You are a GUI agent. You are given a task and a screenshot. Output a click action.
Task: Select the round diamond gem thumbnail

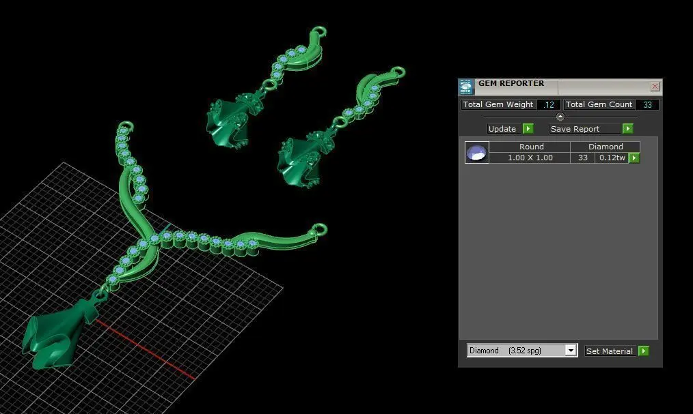[477, 153]
